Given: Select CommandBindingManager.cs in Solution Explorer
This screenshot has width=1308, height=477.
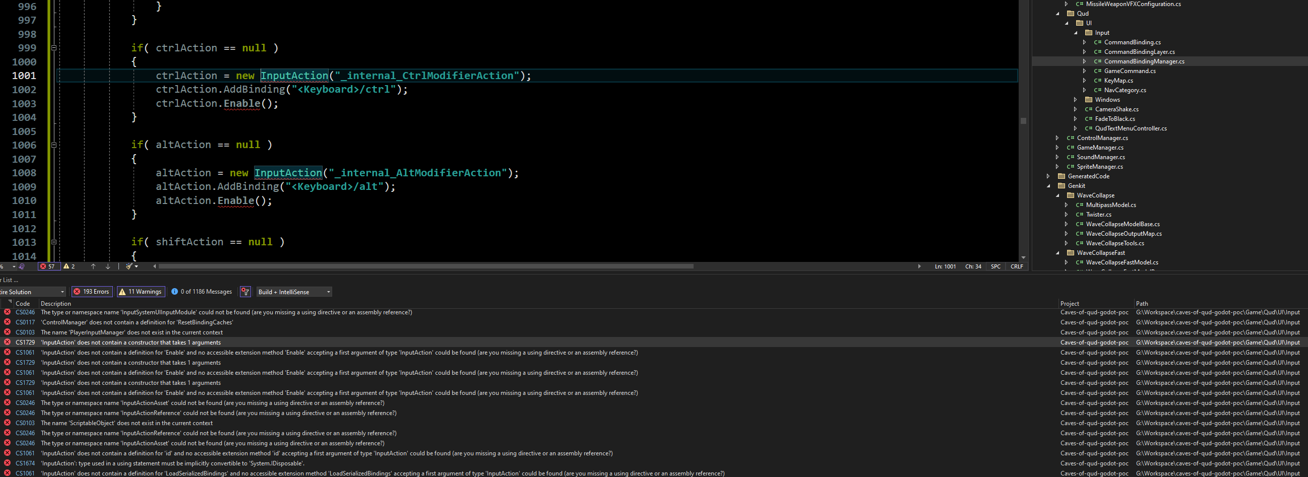Looking at the screenshot, I should tap(1144, 61).
